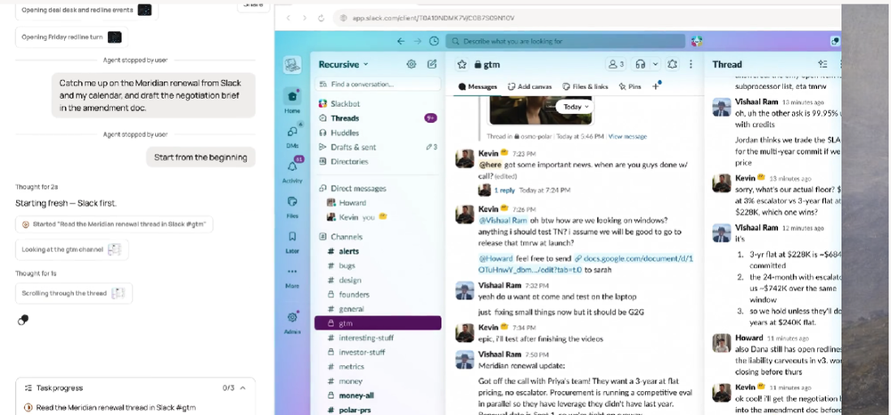
Task: Open More options in sidebar
Action: [x=292, y=276]
